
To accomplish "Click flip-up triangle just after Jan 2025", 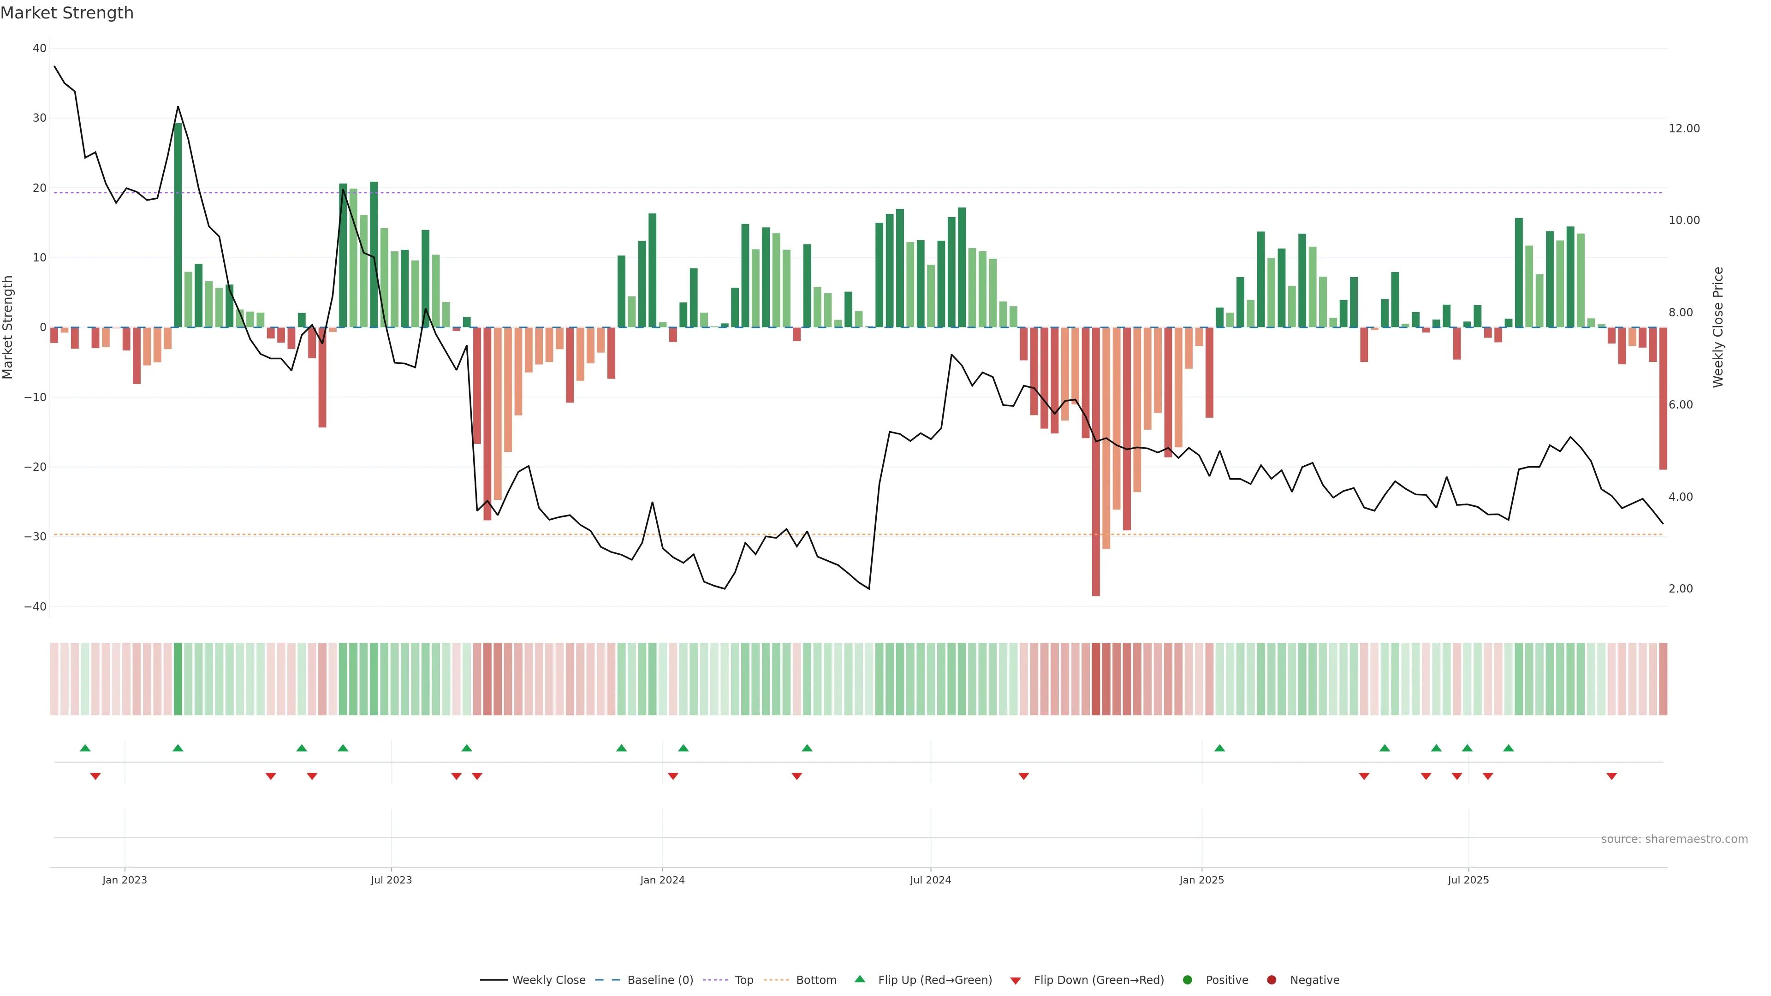I will pos(1219,748).
